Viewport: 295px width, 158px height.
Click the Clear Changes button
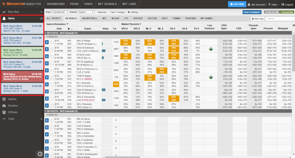pos(118,12)
